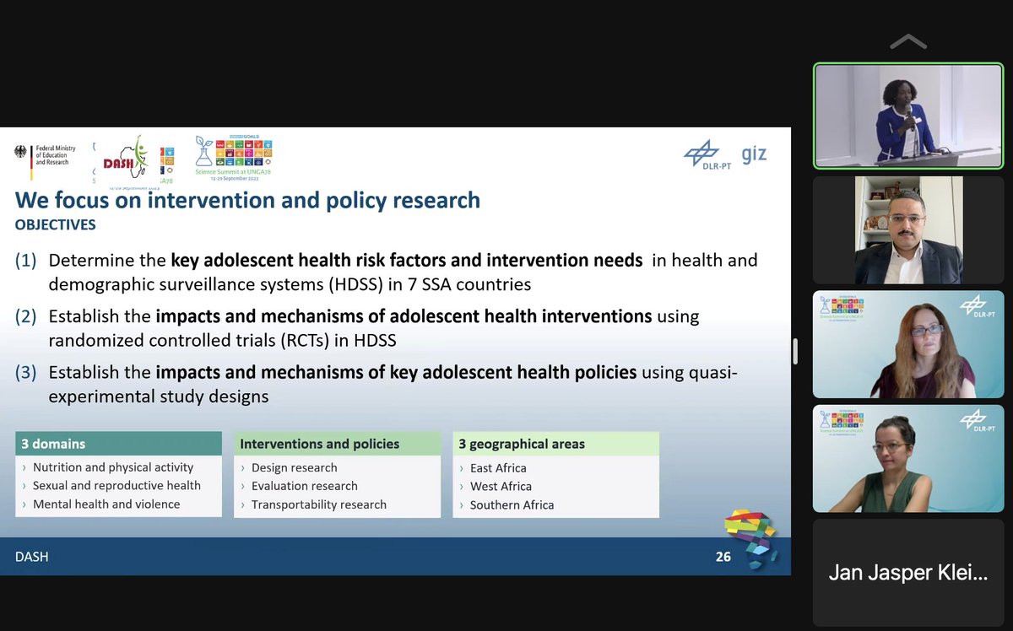Click 'Mental health and violence' list item
Image resolution: width=1013 pixels, height=631 pixels.
coord(106,504)
